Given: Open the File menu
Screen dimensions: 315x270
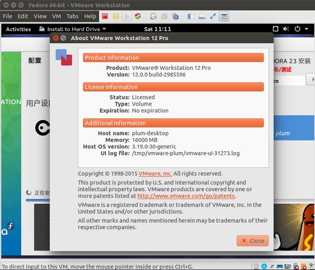Looking at the screenshot, I should click(7, 16).
